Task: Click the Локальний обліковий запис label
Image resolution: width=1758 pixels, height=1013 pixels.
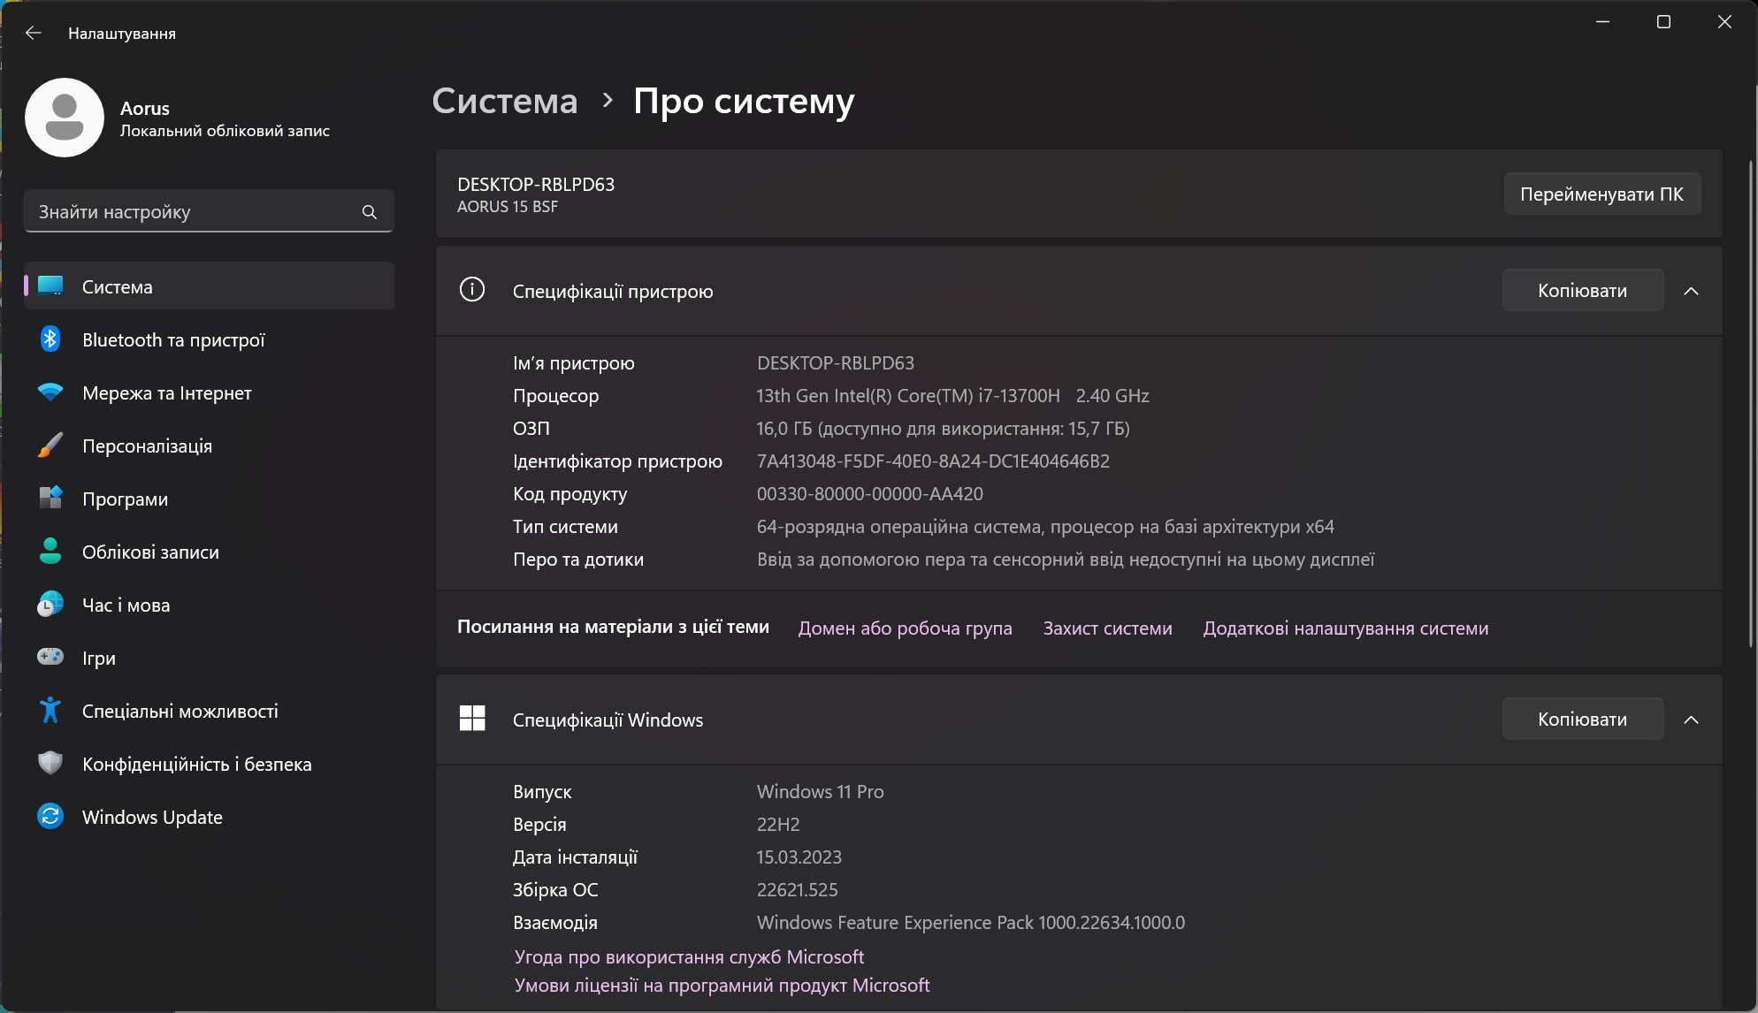Action: pyautogui.click(x=225, y=131)
